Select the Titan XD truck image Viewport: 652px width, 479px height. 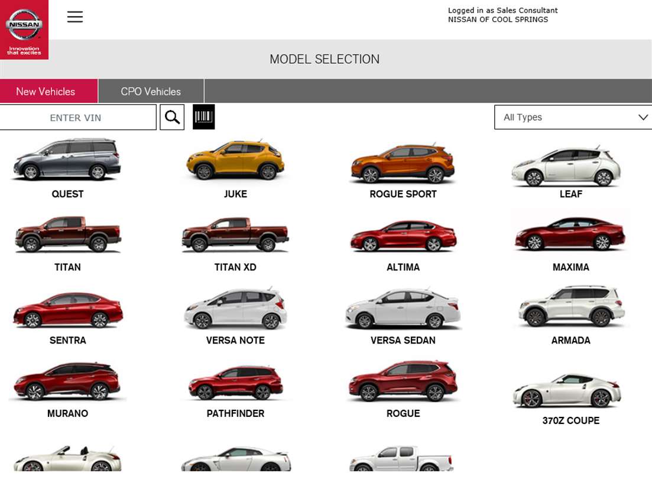coord(235,234)
